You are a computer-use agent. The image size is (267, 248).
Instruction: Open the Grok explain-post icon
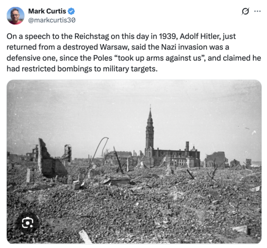coord(245,11)
